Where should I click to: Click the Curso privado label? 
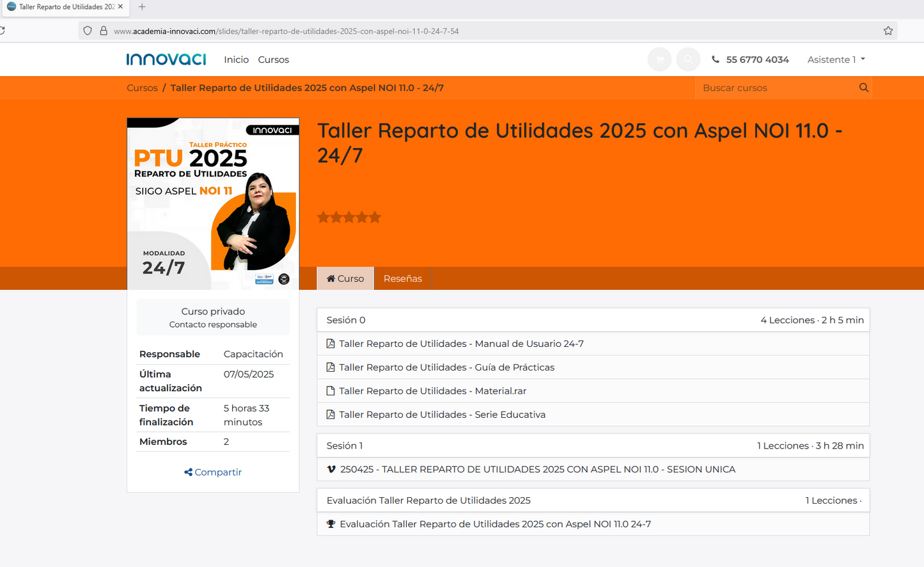click(x=213, y=311)
